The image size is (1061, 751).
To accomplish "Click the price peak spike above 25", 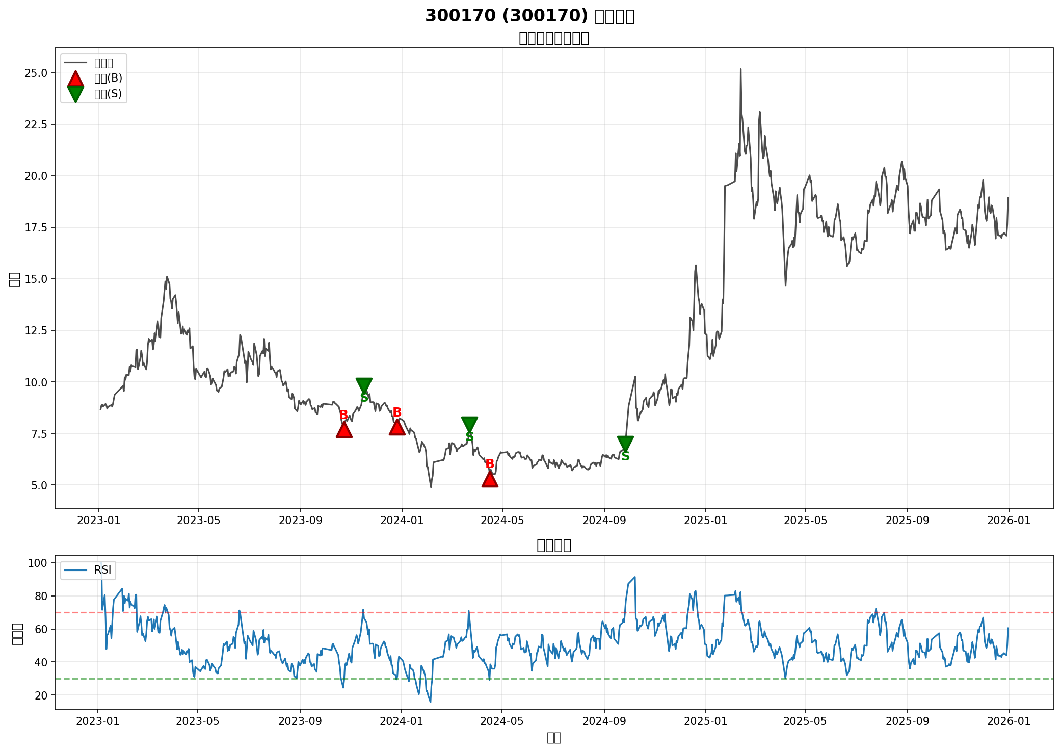I will coord(740,70).
